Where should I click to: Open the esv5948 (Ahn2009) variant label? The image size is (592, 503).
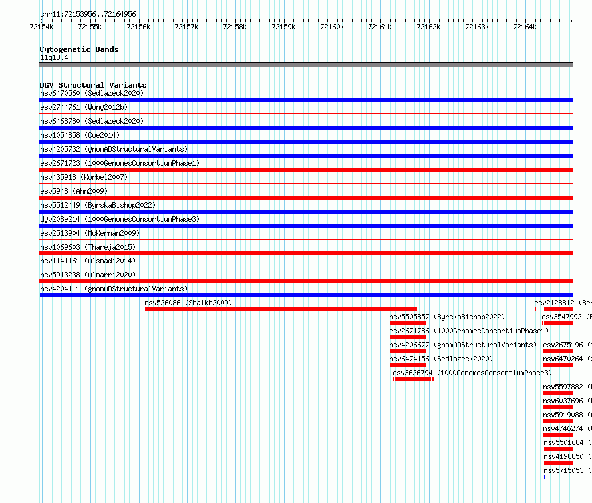click(x=74, y=191)
